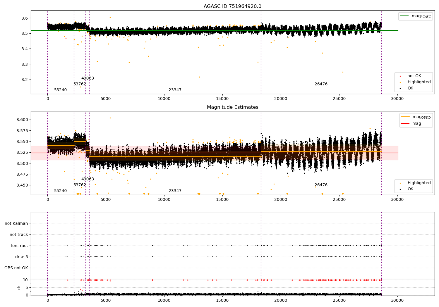Click the 8.2 y-axis tick label
Viewport: 439px width, 307px height.
tap(25, 80)
